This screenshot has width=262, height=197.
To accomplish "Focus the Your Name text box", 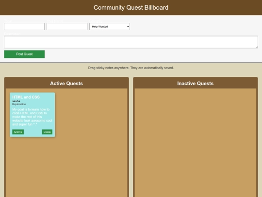I will (x=67, y=27).
